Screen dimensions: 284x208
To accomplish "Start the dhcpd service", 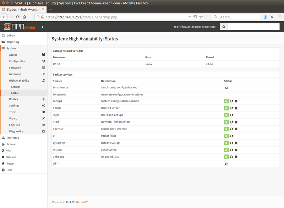I will [x=226, y=108].
